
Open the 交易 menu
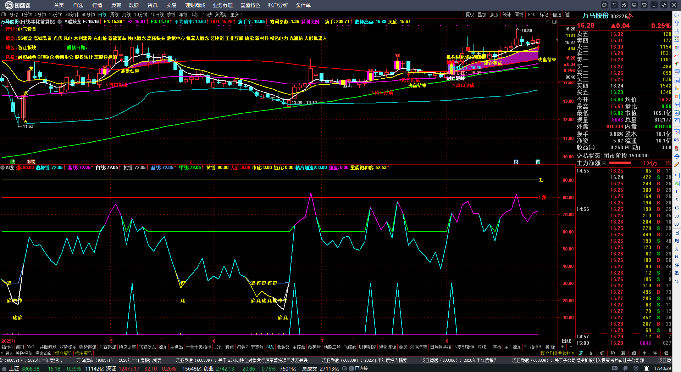[172, 5]
